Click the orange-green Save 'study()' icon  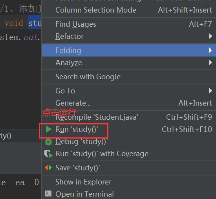(x=48, y=168)
